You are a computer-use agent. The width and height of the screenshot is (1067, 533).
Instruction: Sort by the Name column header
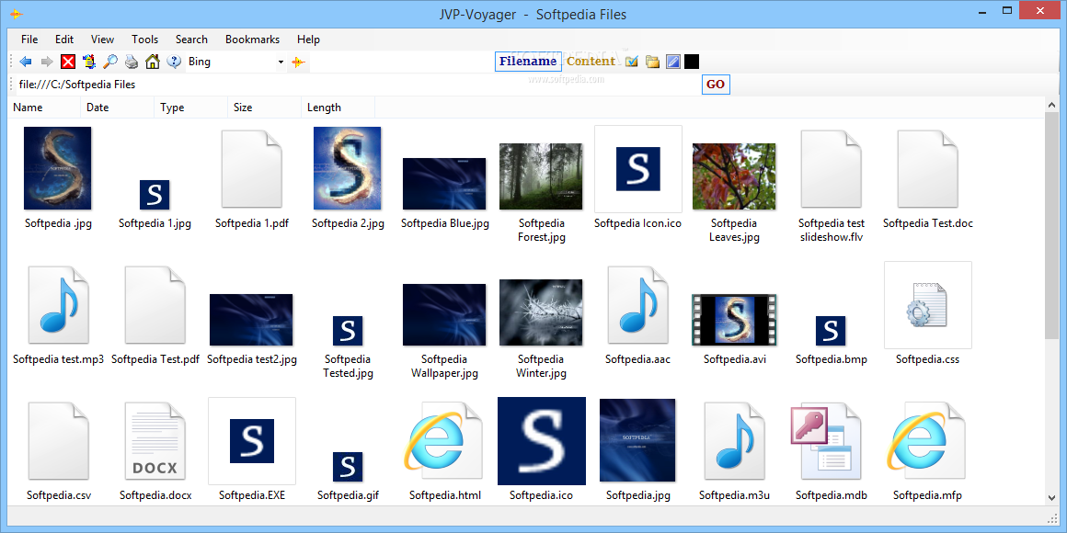pos(44,108)
